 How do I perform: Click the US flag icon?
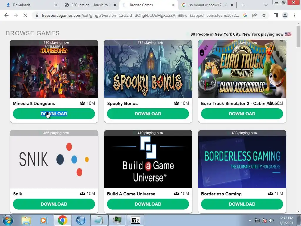(288, 34)
